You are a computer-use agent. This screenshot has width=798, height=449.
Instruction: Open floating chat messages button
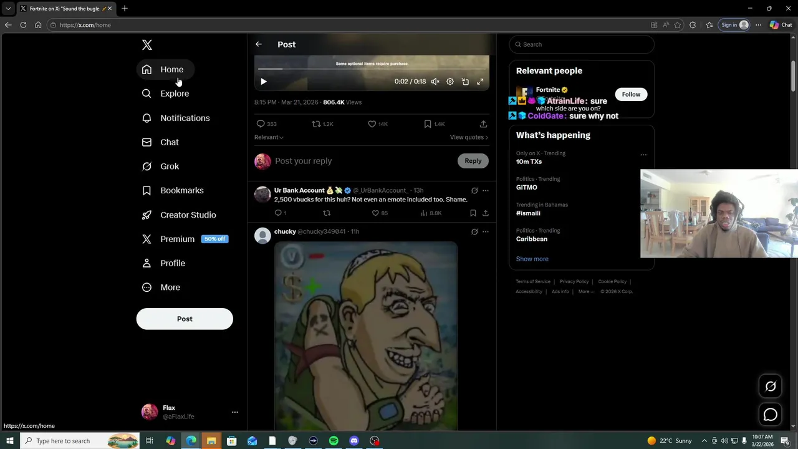click(x=771, y=415)
